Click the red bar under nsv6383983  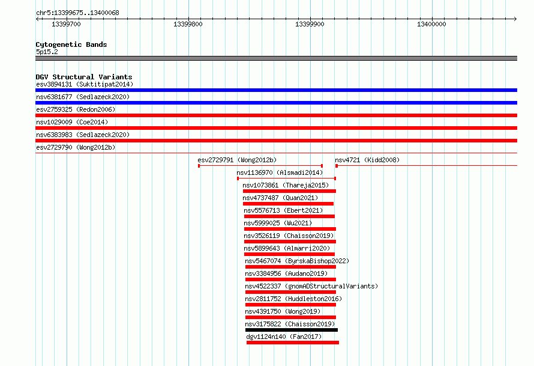(x=276, y=141)
